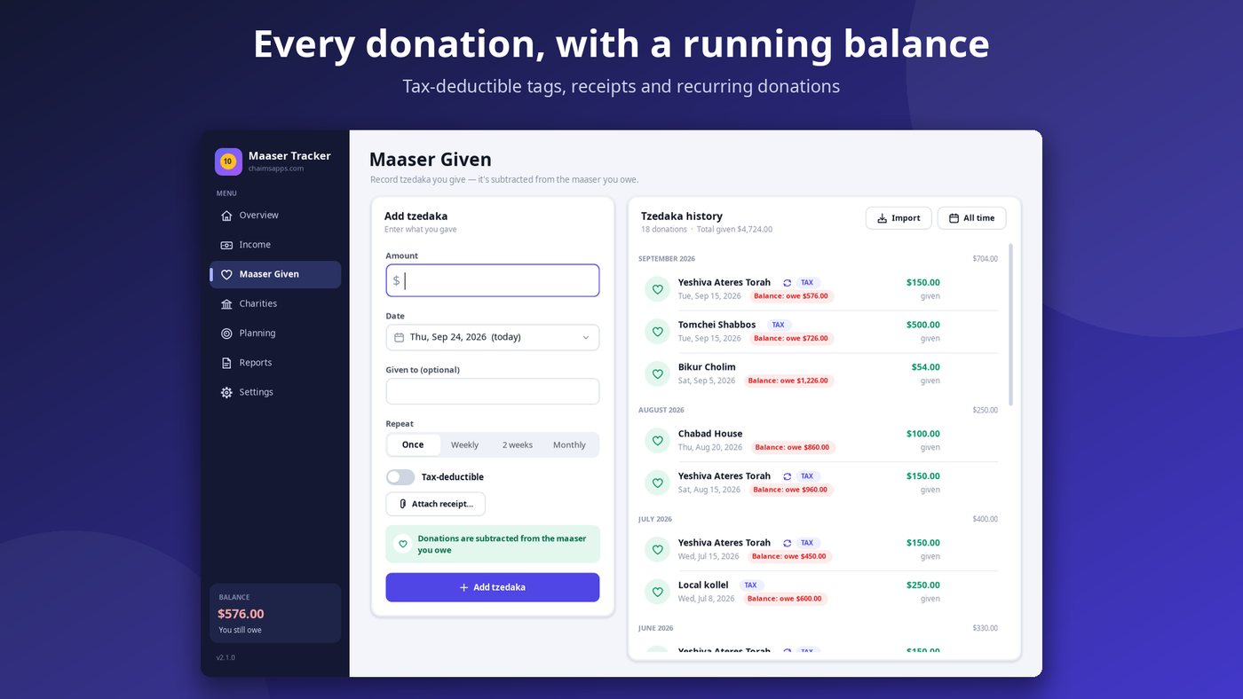
Task: Click the bank building icon beside Charities
Action: (x=226, y=303)
